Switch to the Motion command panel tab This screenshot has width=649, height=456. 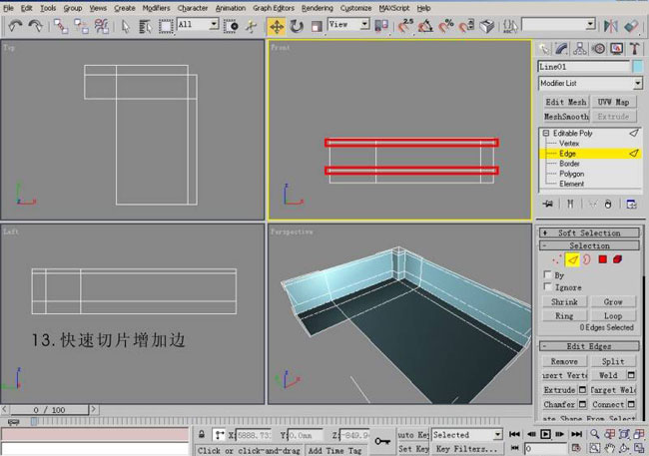pyautogui.click(x=598, y=49)
